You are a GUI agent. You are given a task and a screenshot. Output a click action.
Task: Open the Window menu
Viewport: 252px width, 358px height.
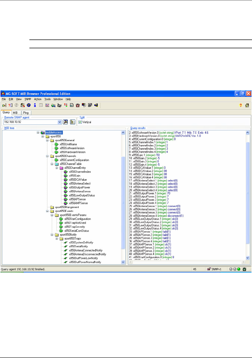tap(58, 99)
